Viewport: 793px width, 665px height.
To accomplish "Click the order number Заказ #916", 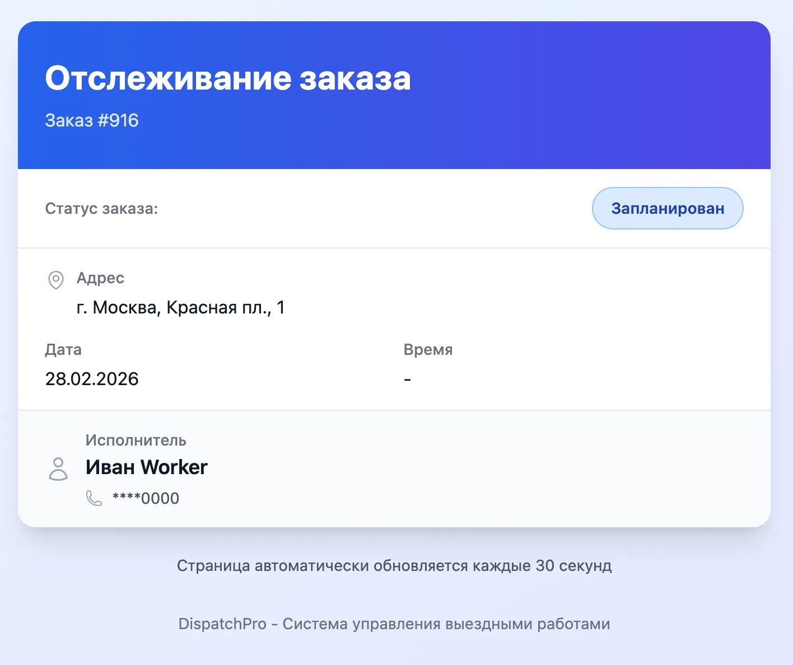I will [92, 120].
